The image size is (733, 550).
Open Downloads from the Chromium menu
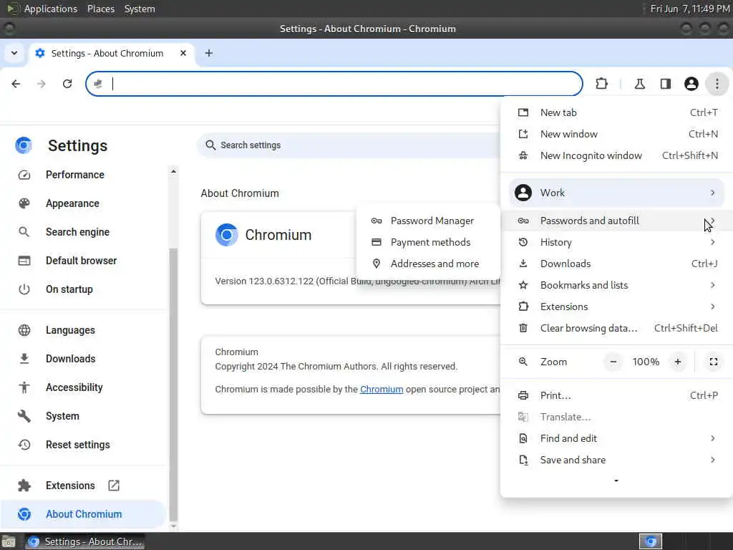click(x=616, y=264)
